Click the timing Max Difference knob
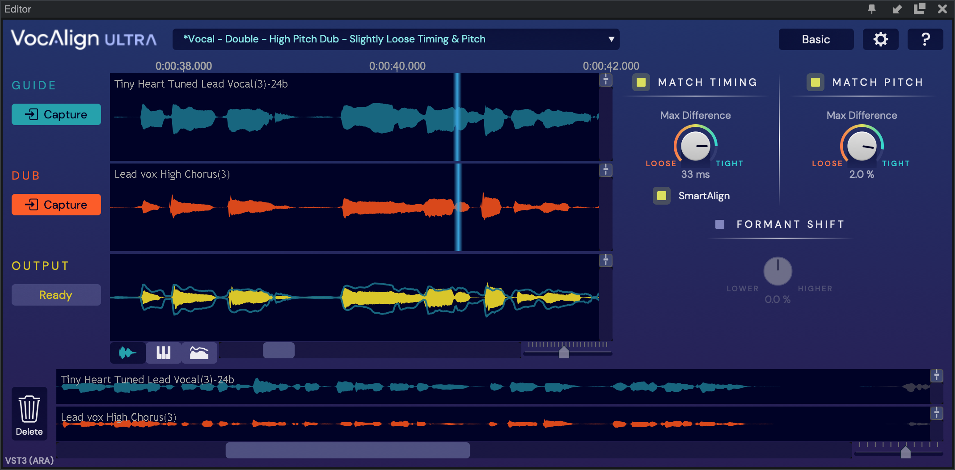The width and height of the screenshot is (955, 470). click(695, 146)
